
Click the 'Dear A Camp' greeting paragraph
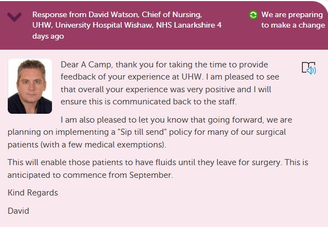tap(170, 83)
